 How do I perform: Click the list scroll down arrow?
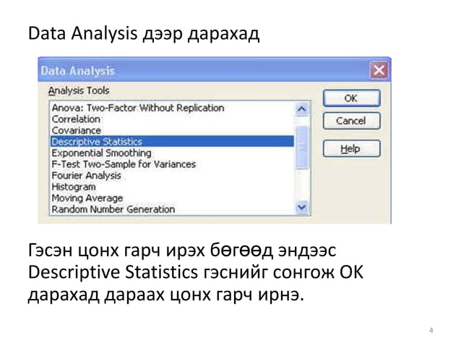[301, 207]
